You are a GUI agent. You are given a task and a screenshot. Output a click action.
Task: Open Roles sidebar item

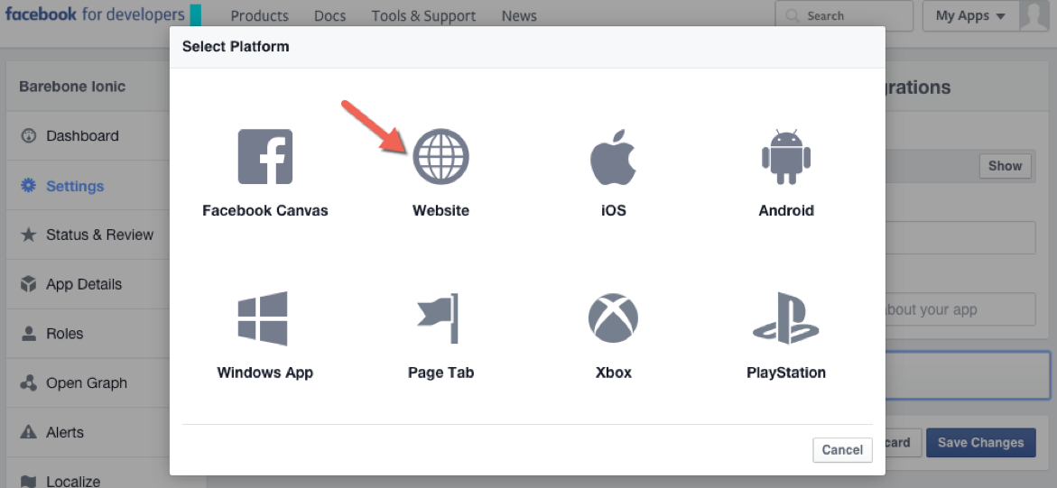87,334
